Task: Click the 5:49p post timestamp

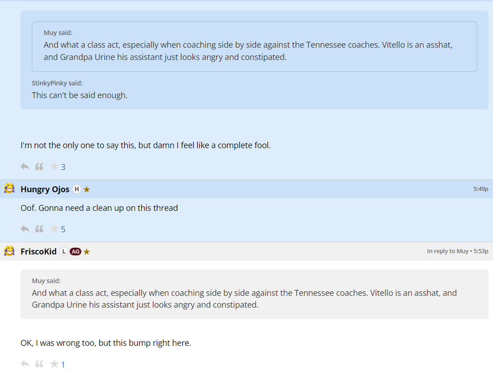Action: pos(480,189)
